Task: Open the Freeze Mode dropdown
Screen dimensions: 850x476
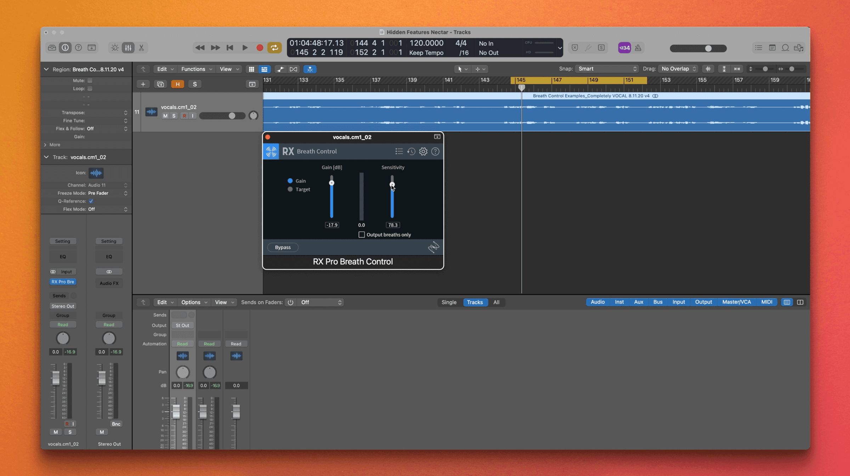Action: pyautogui.click(x=108, y=193)
